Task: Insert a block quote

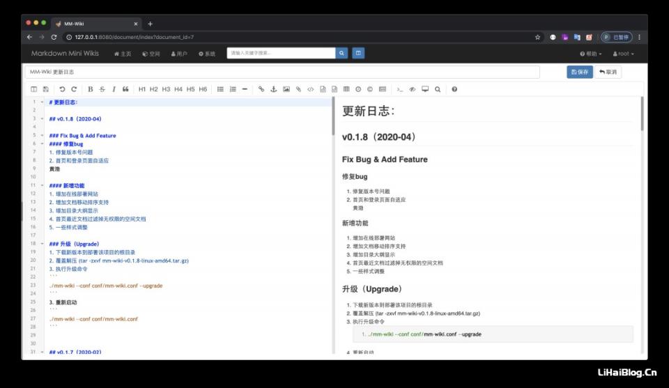Action: [125, 89]
